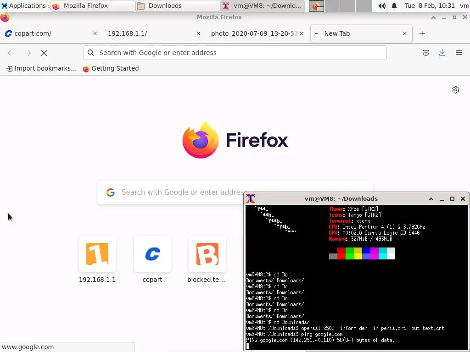Screen dimensions: 470x352
Task: Go back with the back arrow
Action: 11,53
